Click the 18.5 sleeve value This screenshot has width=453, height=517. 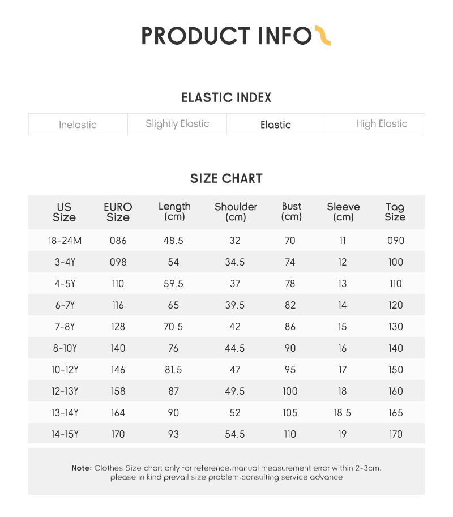[x=343, y=412]
